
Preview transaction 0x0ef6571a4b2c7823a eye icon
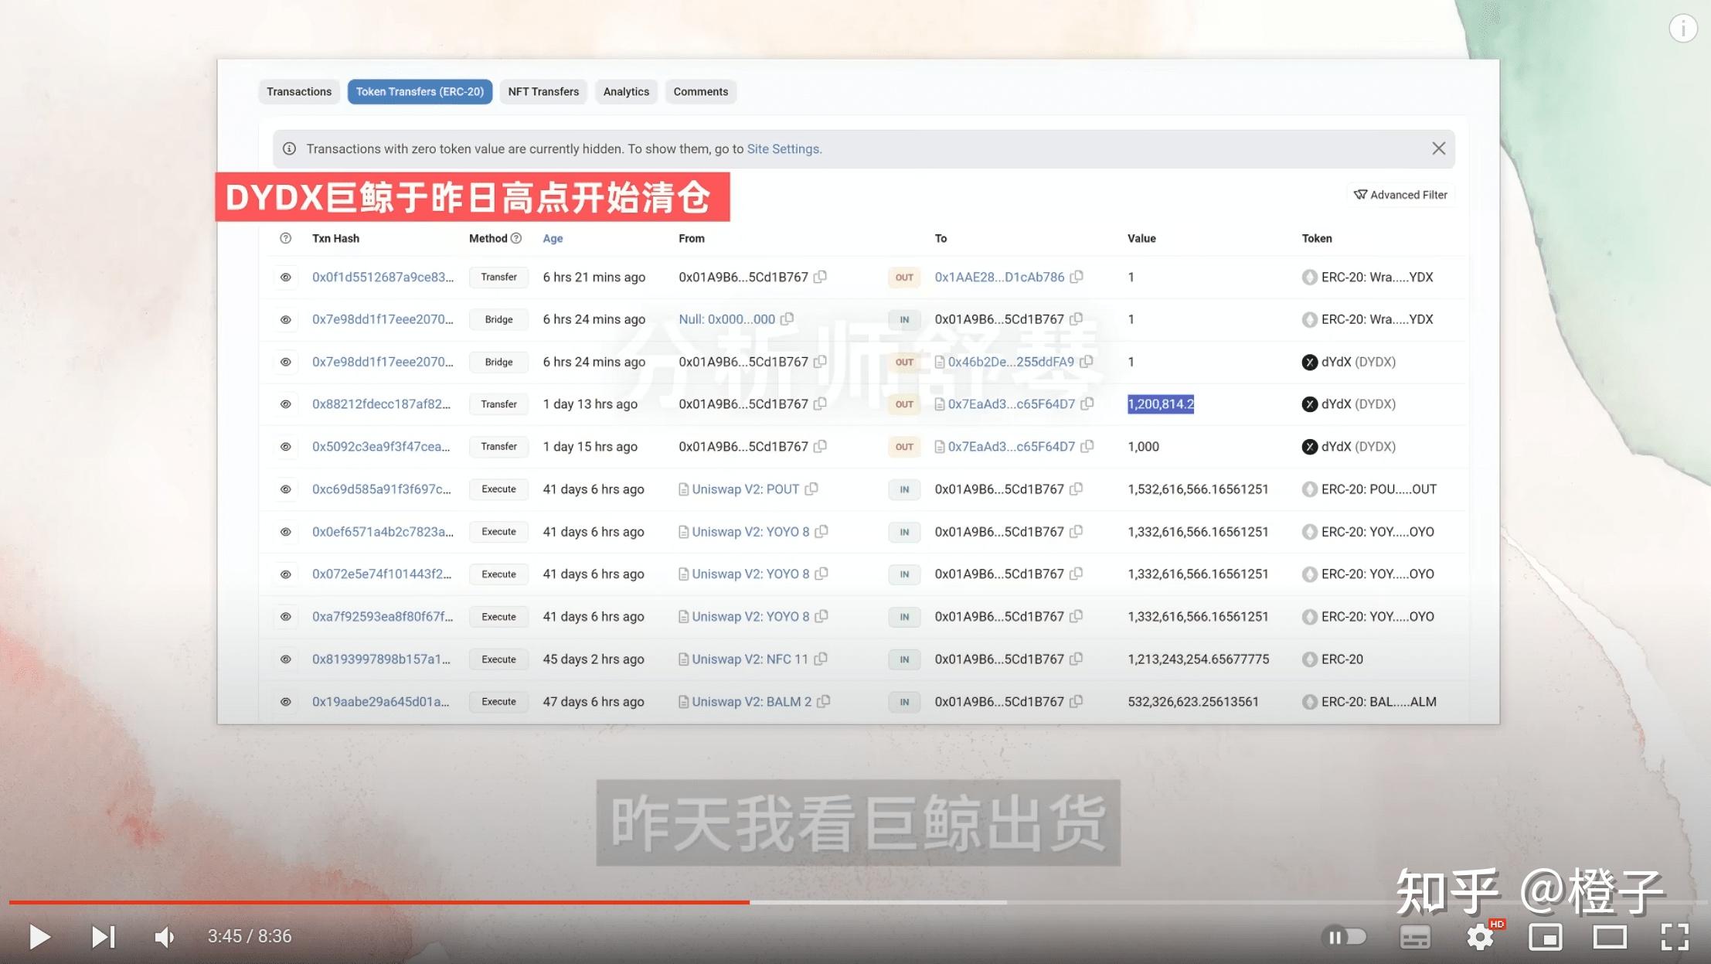coord(285,532)
